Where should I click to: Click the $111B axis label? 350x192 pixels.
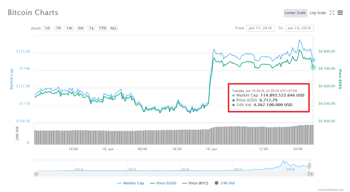tap(24, 104)
